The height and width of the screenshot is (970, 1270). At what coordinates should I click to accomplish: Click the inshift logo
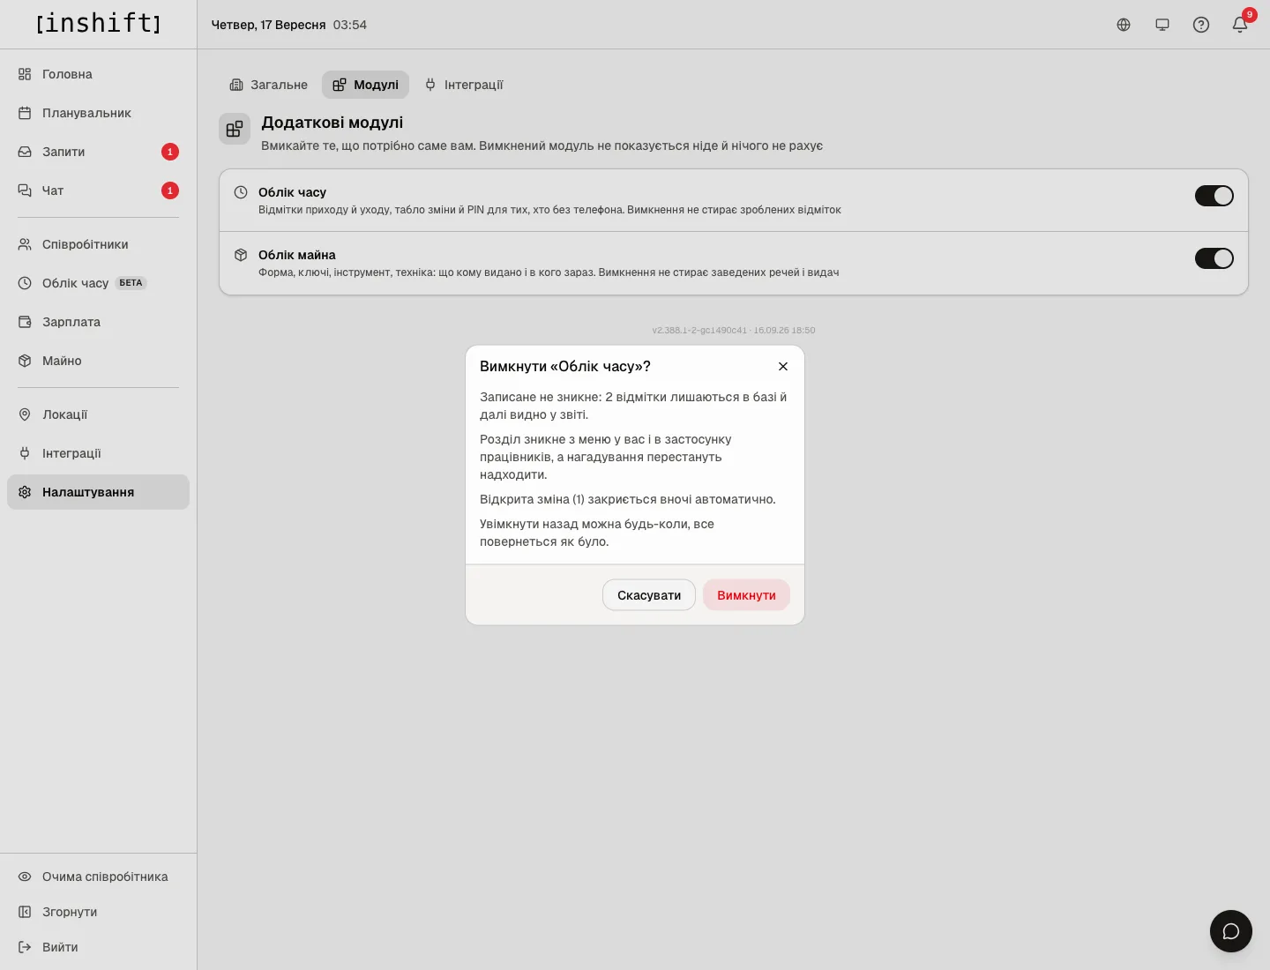pos(98,23)
